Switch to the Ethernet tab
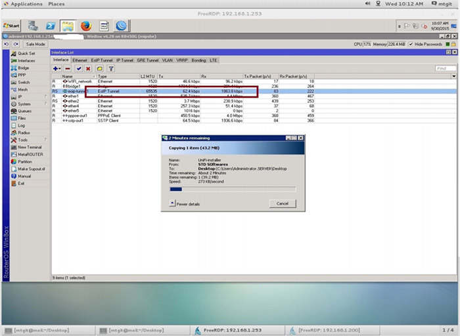 coord(80,60)
